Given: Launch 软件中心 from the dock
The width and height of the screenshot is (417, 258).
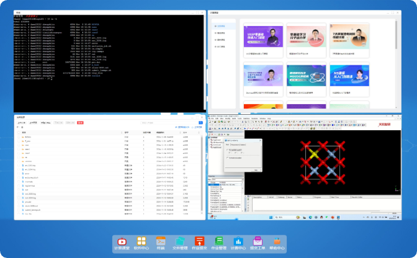Looking at the screenshot, I should pyautogui.click(x=141, y=242).
